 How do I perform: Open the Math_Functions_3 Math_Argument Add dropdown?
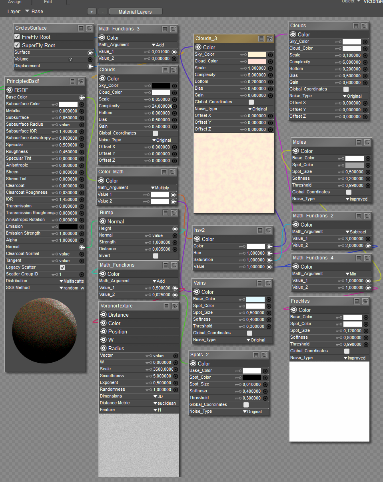point(158,45)
